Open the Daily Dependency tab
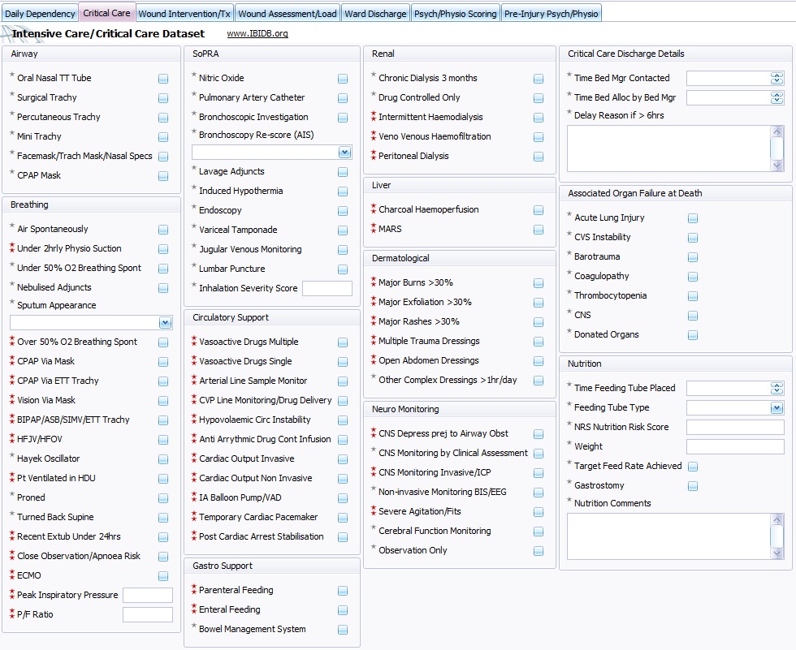 point(40,13)
